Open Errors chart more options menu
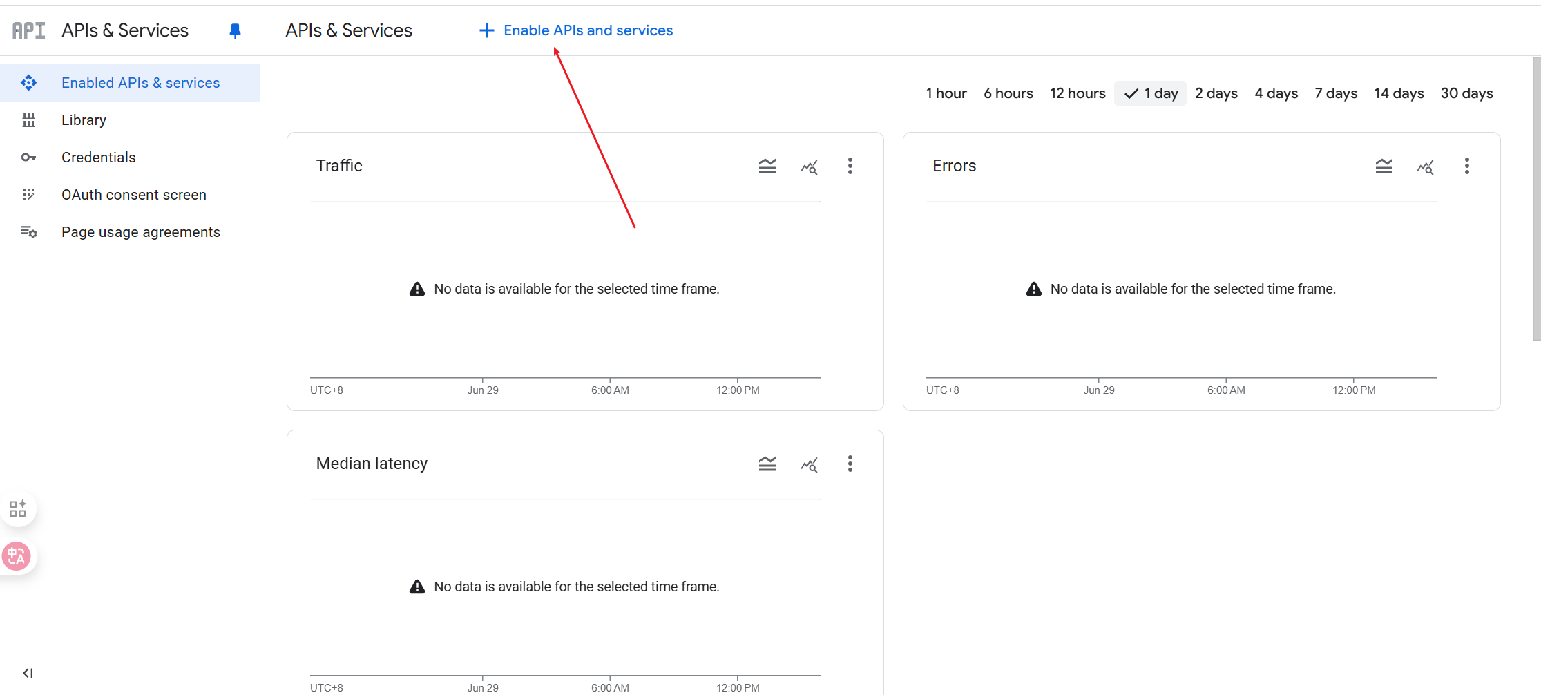Image resolution: width=1541 pixels, height=695 pixels. (x=1466, y=166)
